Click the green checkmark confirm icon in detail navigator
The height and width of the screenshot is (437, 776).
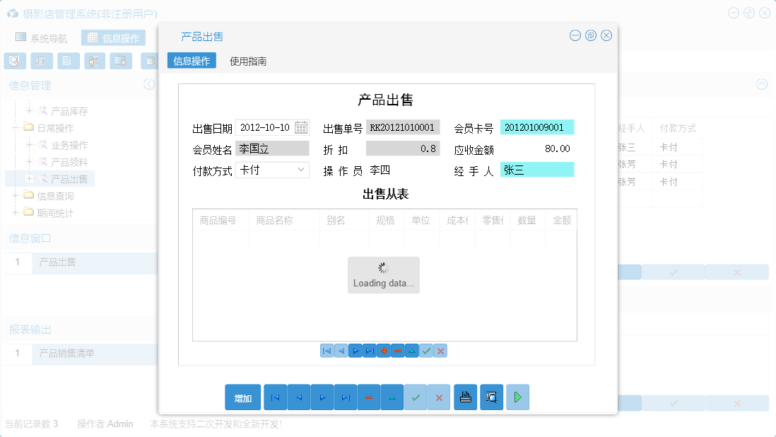[425, 350]
